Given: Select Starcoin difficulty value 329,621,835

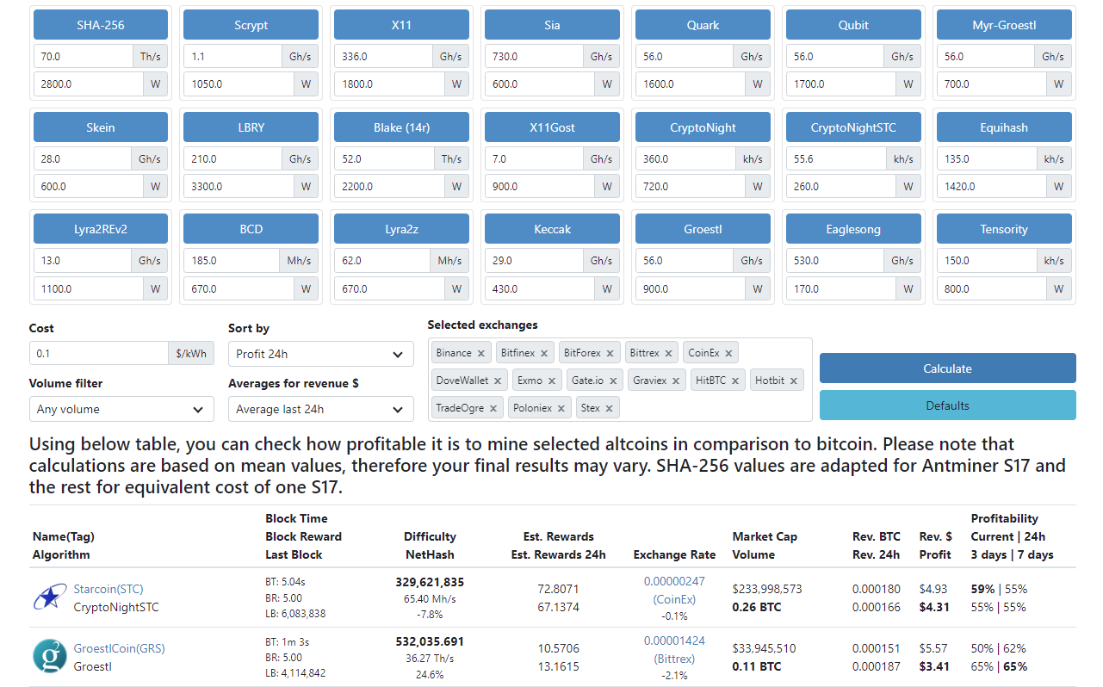Looking at the screenshot, I should click(430, 582).
